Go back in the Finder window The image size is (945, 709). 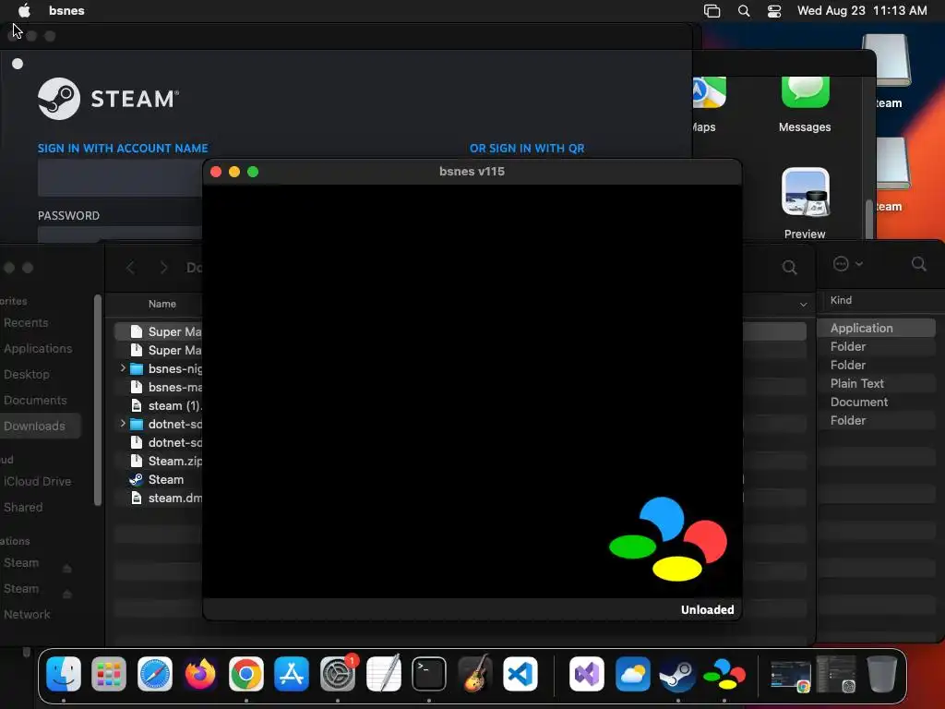131,267
